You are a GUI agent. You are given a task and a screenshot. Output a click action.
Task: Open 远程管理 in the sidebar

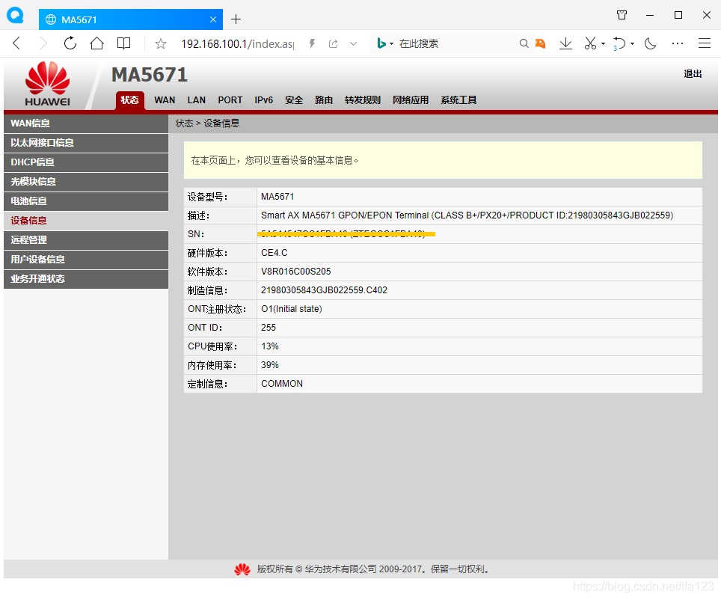click(86, 240)
